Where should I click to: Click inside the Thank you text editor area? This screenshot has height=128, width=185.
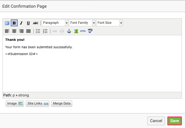click(92, 63)
